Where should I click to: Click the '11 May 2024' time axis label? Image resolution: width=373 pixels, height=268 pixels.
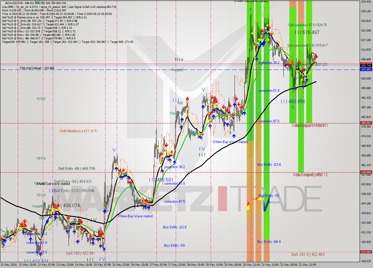(x=9, y=265)
